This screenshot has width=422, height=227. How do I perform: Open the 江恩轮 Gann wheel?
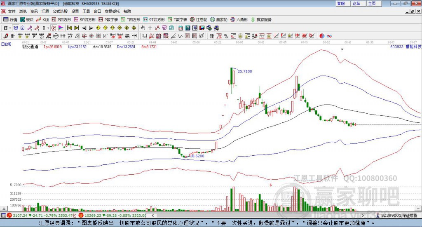tap(199, 20)
